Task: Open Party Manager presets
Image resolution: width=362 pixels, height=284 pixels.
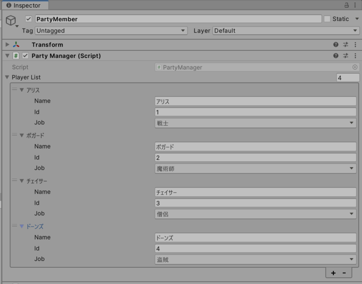Action: [x=346, y=56]
